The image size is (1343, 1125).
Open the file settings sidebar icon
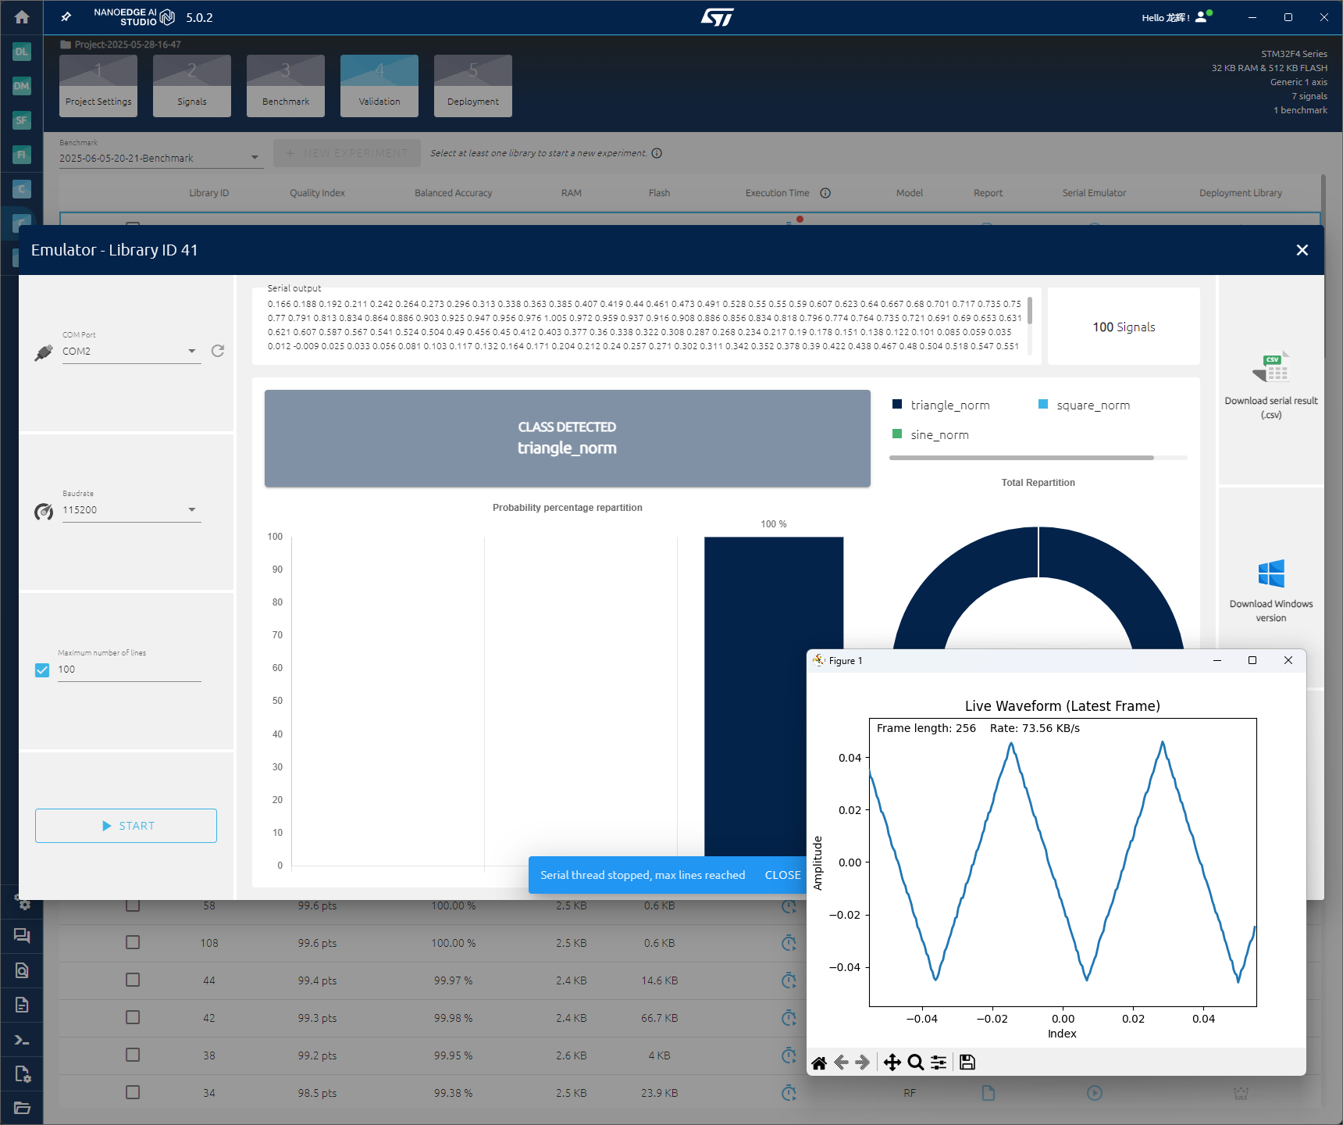click(x=22, y=1074)
